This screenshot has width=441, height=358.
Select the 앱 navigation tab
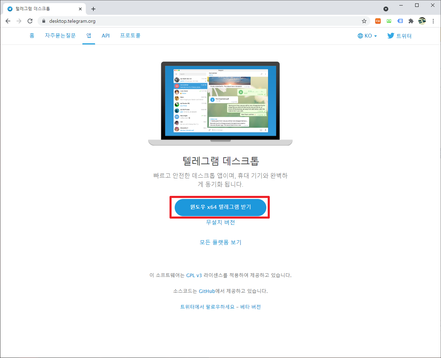pos(89,35)
